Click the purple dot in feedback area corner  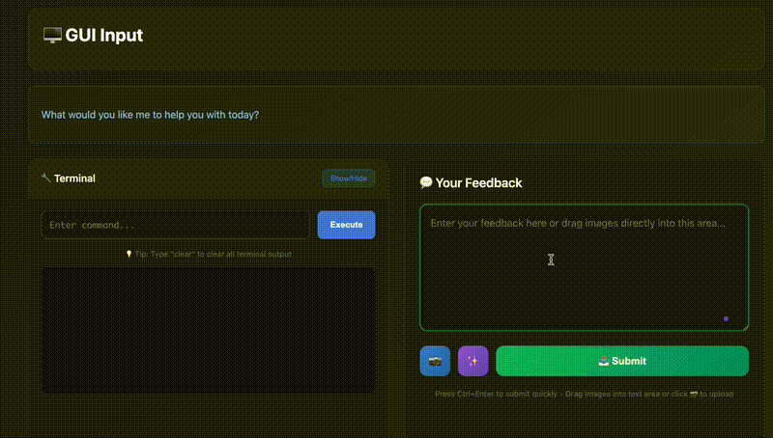tap(726, 319)
